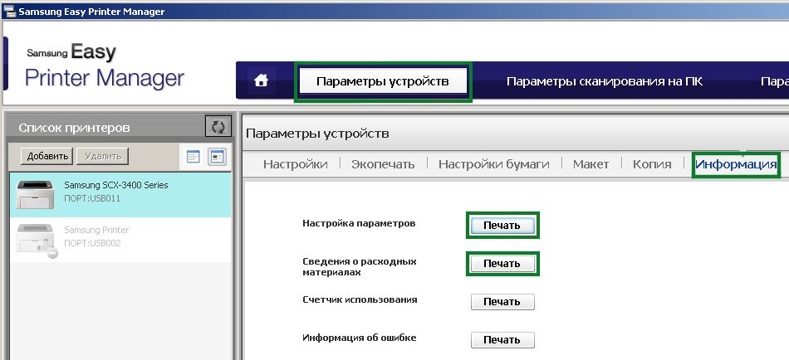Click Счетчик использования label
Viewport: 789px width, 360px height.
(x=360, y=299)
